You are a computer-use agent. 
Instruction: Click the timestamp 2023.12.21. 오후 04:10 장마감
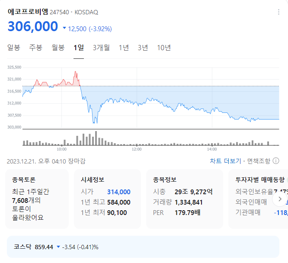tap(46, 161)
